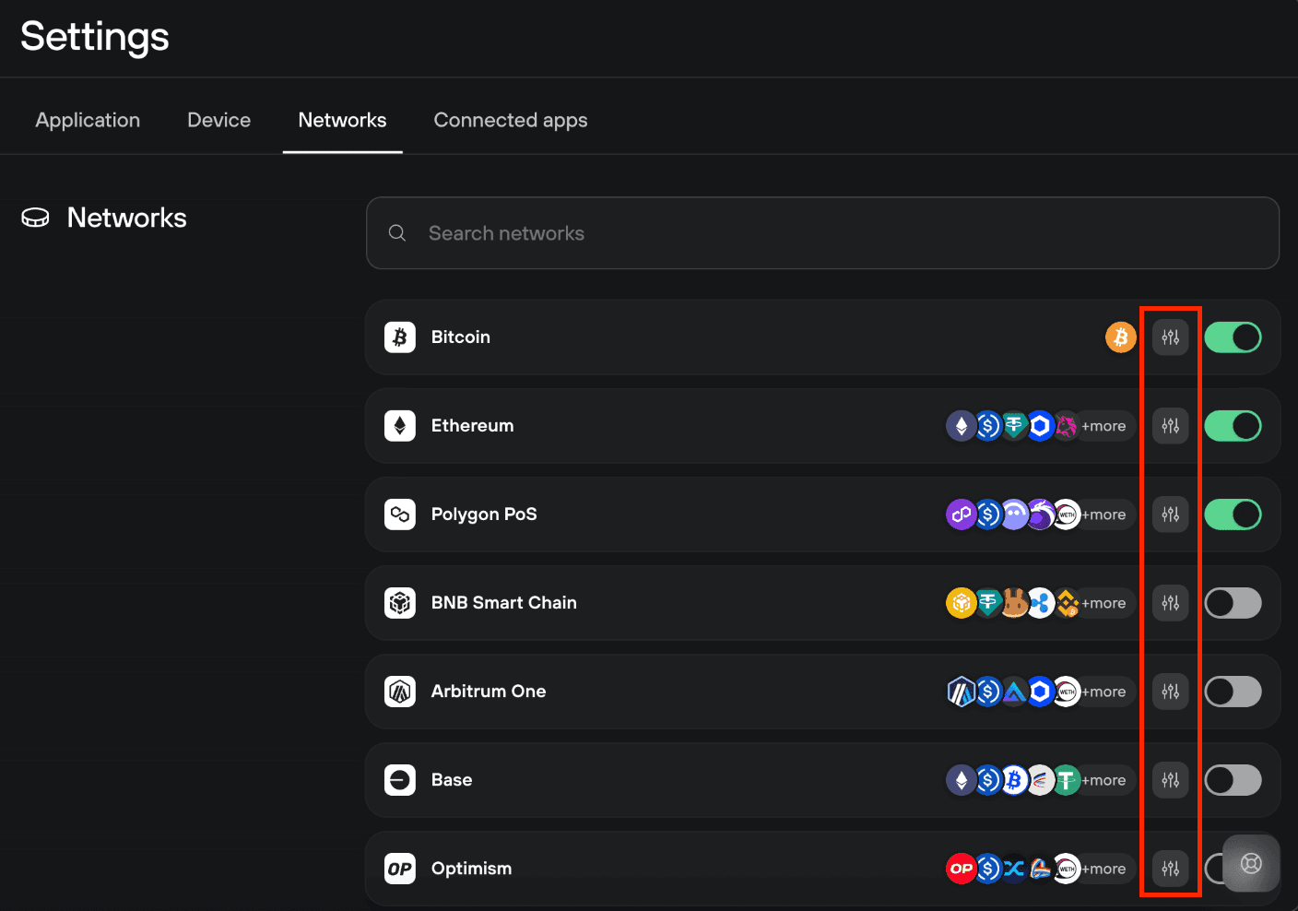This screenshot has height=911, width=1298.
Task: Show more Polygon PoS coins via +more
Action: point(1103,515)
